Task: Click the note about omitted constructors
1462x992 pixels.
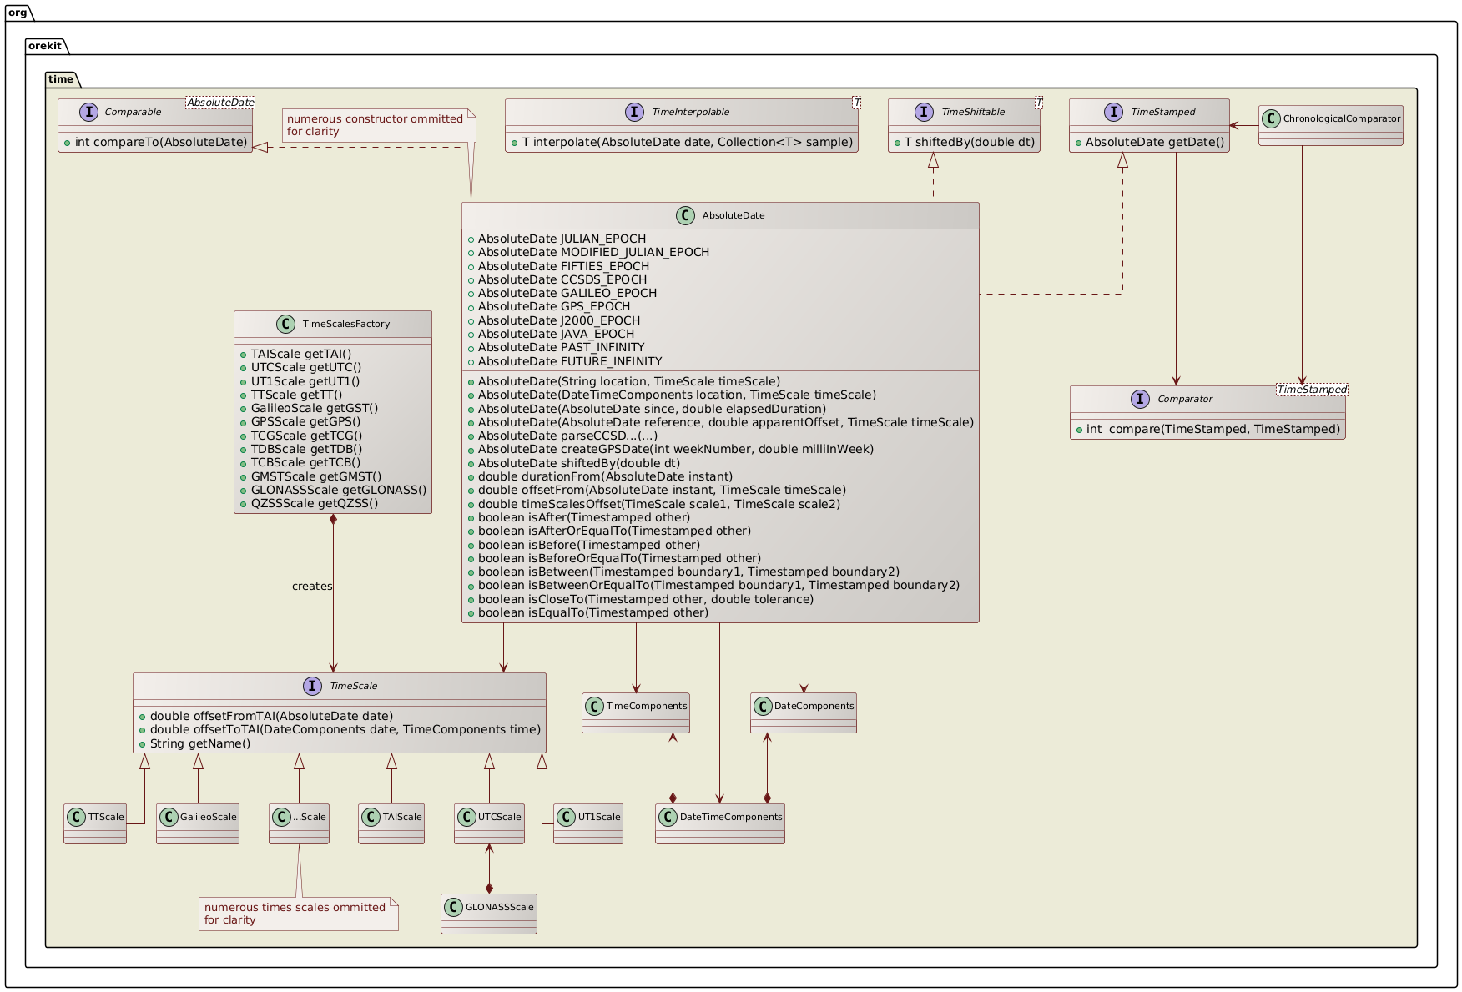Action: pos(374,125)
